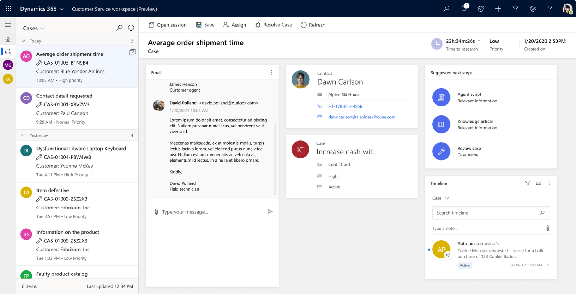Open the notifications bell

click(464, 9)
